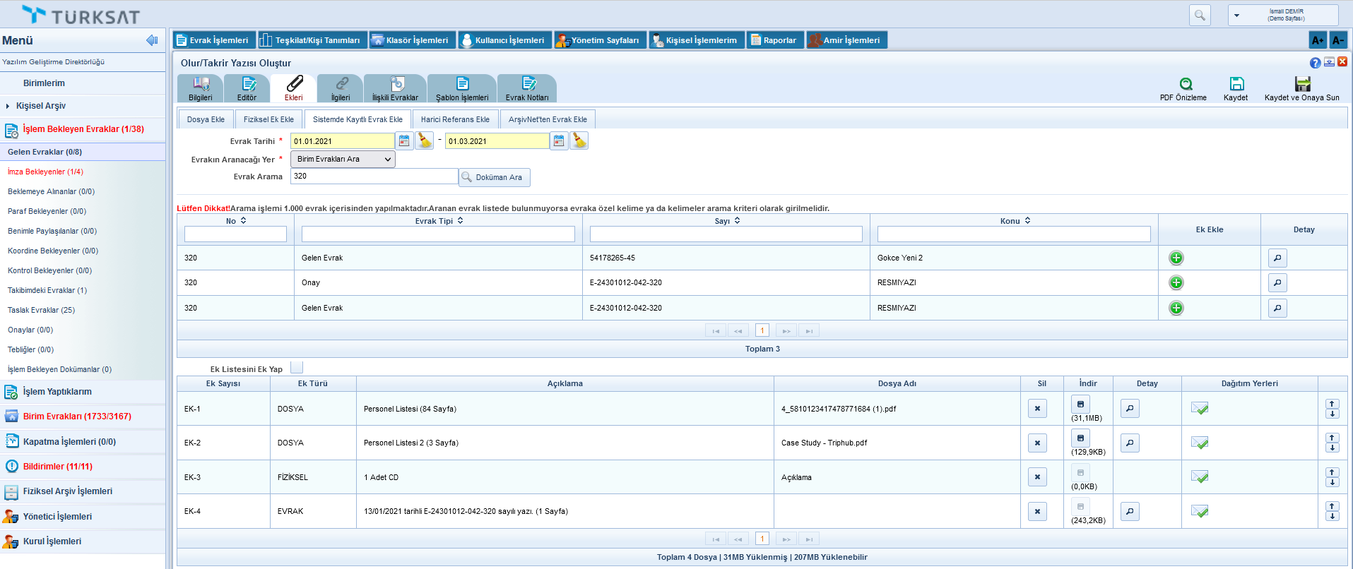Open Evrak İşlemleri menu
1353x569 pixels.
coord(213,40)
